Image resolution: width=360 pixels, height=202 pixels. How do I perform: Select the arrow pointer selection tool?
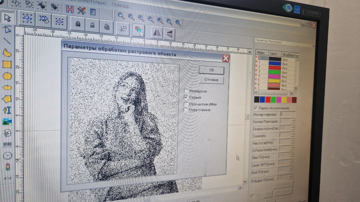tap(8, 18)
